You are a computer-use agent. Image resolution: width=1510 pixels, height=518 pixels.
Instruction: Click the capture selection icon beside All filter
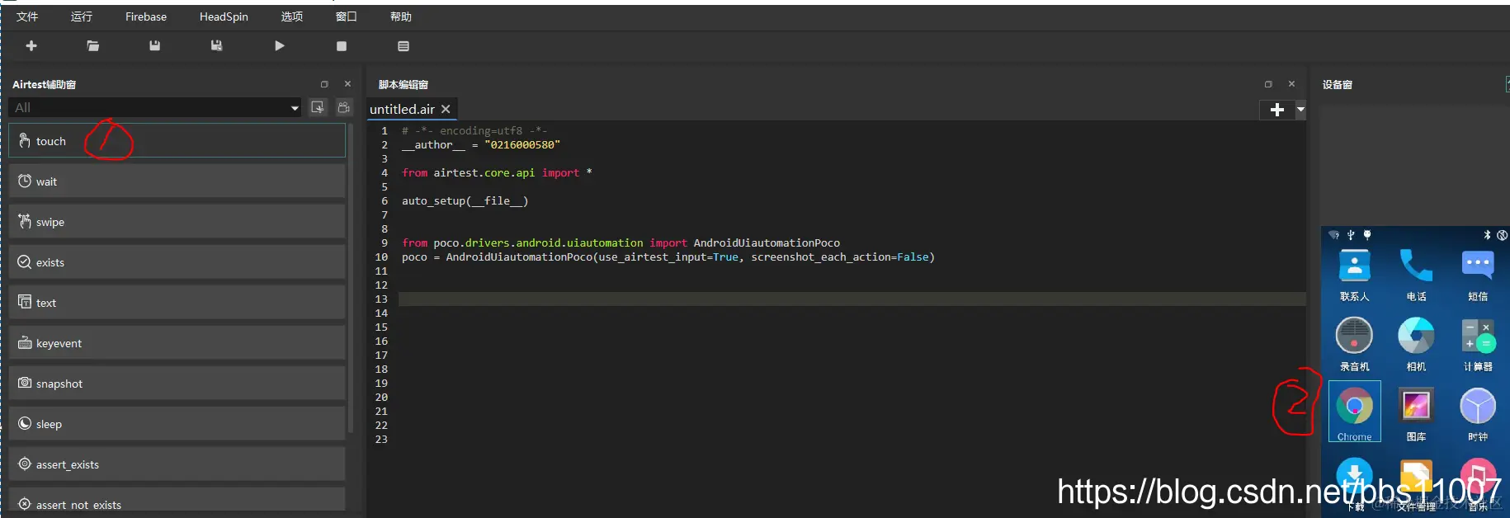point(318,107)
